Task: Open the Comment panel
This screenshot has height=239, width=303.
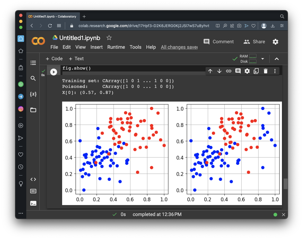Action: (218, 42)
